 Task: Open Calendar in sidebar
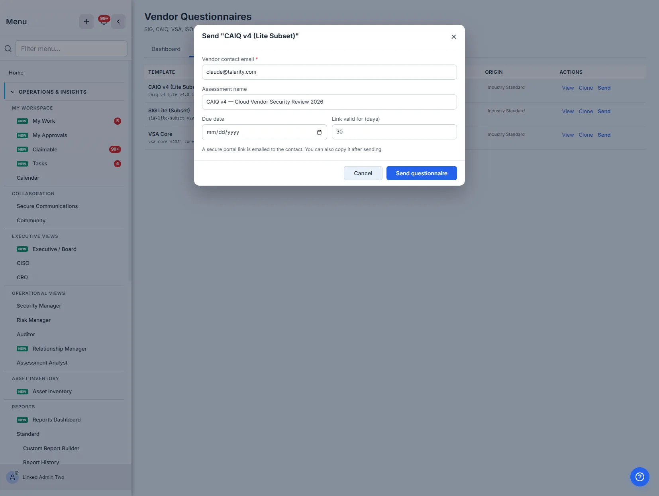pyautogui.click(x=28, y=178)
